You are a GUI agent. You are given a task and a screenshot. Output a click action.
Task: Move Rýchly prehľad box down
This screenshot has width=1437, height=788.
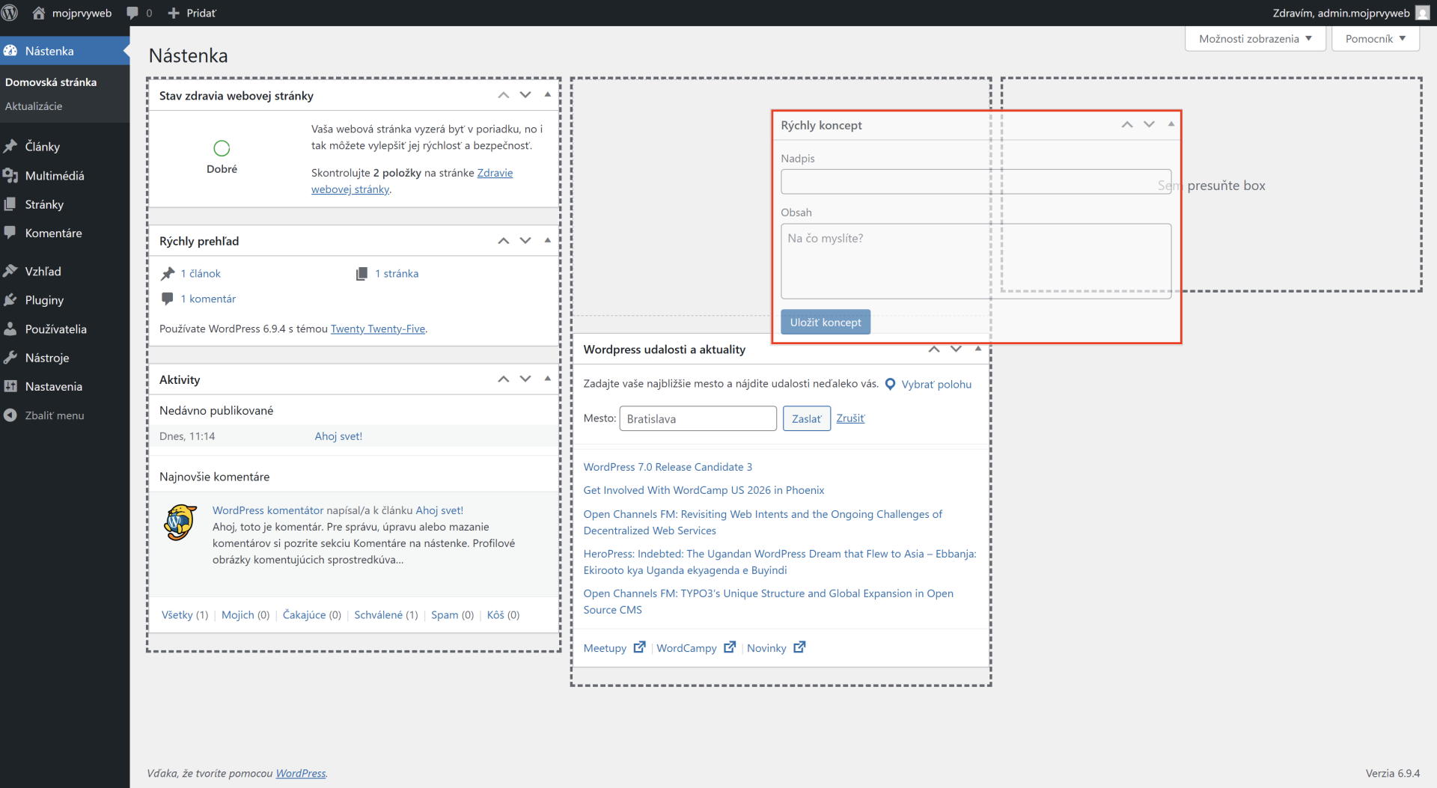[x=525, y=241]
